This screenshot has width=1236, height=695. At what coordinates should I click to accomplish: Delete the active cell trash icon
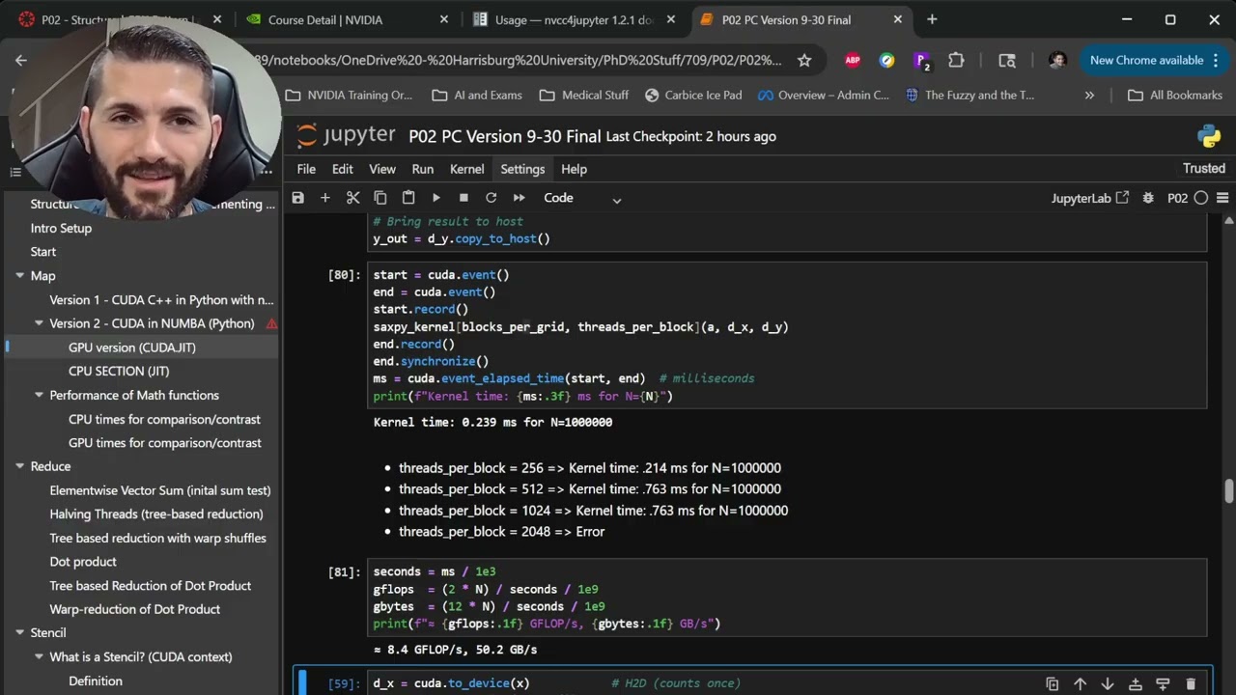click(x=1191, y=683)
